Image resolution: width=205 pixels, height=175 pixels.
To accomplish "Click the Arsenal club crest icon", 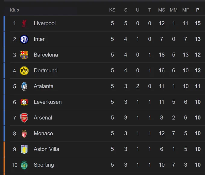I will pyautogui.click(x=24, y=118).
